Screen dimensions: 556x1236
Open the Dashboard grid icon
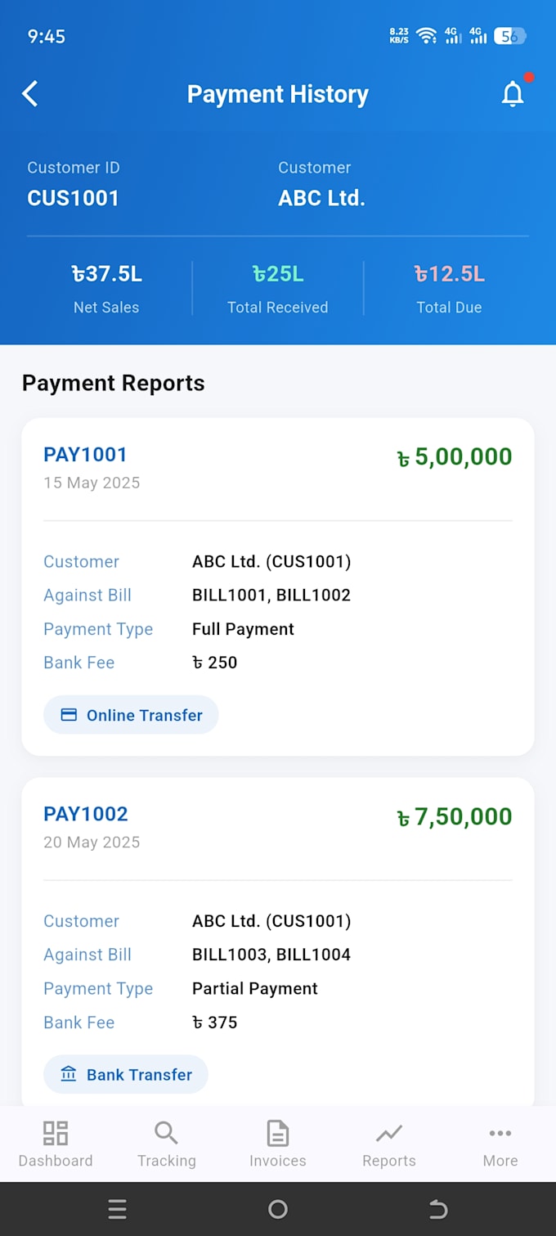(56, 1133)
